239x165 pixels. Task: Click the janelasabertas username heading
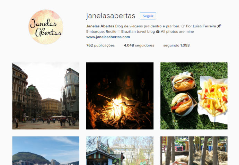point(110,16)
